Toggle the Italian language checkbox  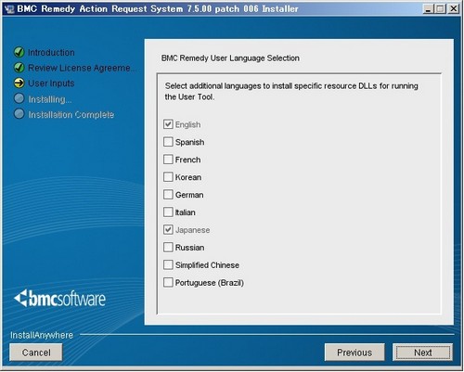[x=168, y=212]
